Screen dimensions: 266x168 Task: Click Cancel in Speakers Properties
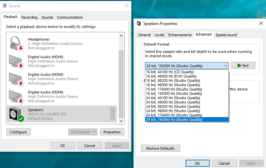click(224, 163)
